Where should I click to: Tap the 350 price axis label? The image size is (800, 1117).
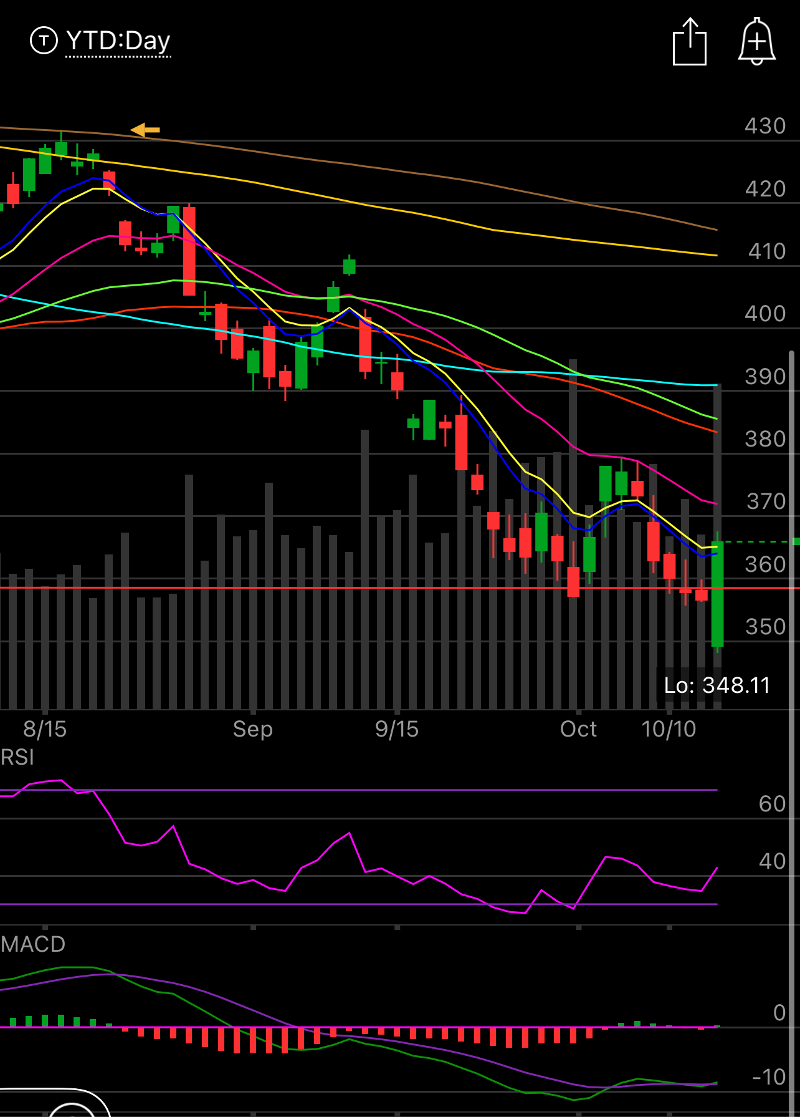click(x=766, y=627)
